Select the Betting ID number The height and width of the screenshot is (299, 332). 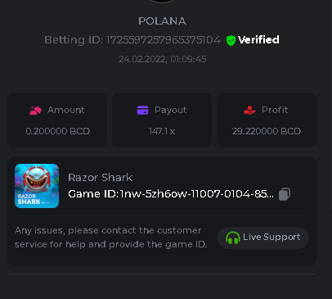click(x=164, y=40)
